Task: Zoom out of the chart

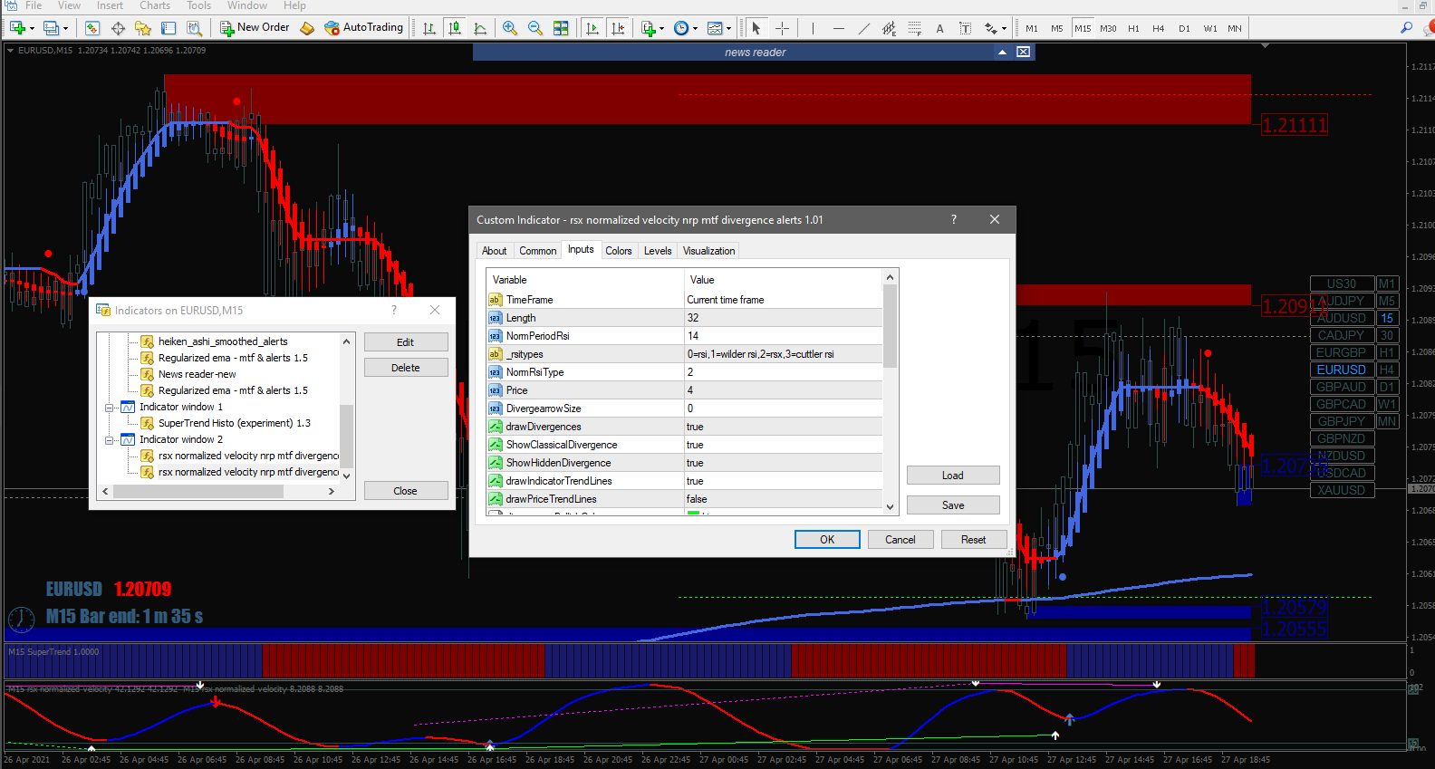Action: click(x=535, y=28)
